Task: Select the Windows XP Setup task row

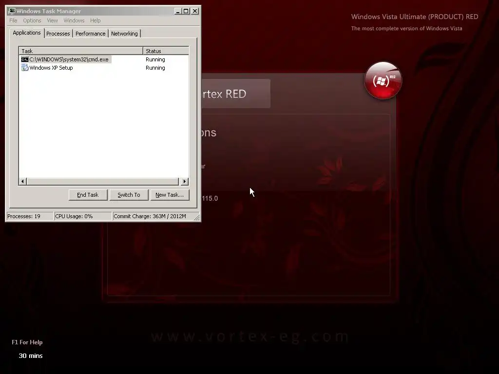Action: tap(104, 68)
